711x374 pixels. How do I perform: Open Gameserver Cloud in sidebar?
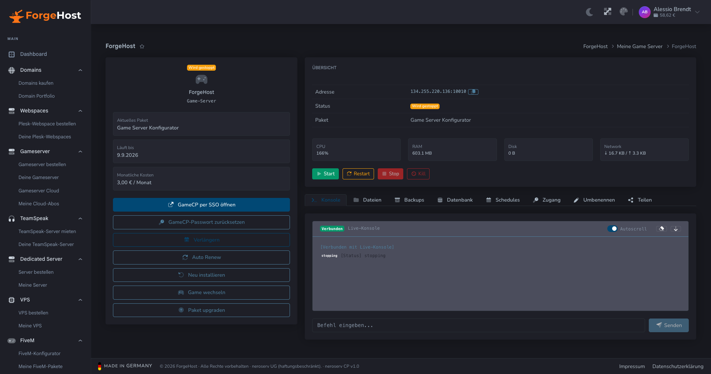39,191
